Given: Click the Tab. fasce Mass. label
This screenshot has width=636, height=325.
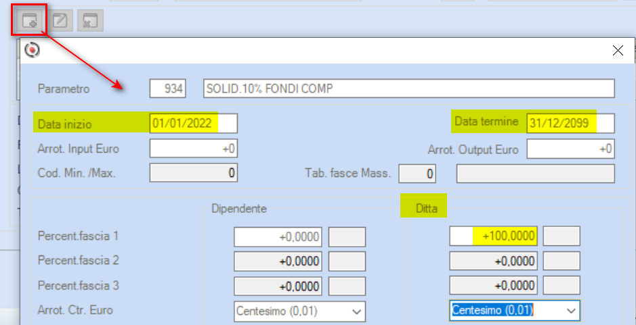Looking at the screenshot, I should pyautogui.click(x=348, y=173).
